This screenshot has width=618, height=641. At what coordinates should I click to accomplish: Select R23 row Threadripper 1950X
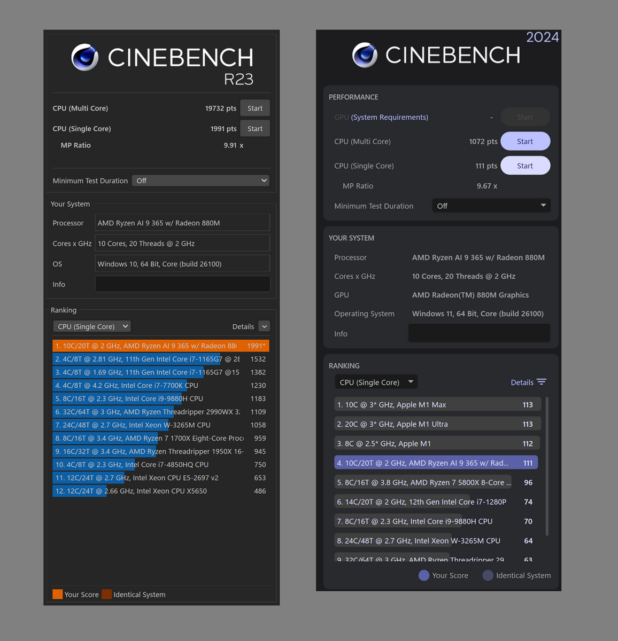(x=160, y=451)
